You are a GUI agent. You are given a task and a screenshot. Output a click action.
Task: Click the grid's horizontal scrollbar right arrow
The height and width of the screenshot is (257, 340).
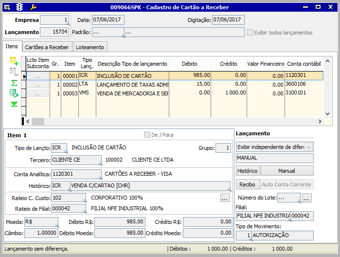pos(320,121)
